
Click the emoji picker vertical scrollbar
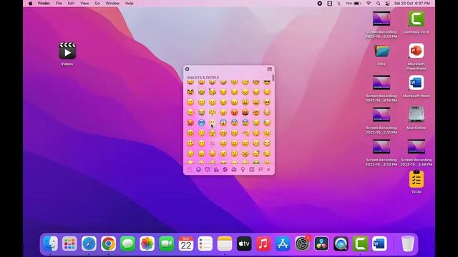273,78
